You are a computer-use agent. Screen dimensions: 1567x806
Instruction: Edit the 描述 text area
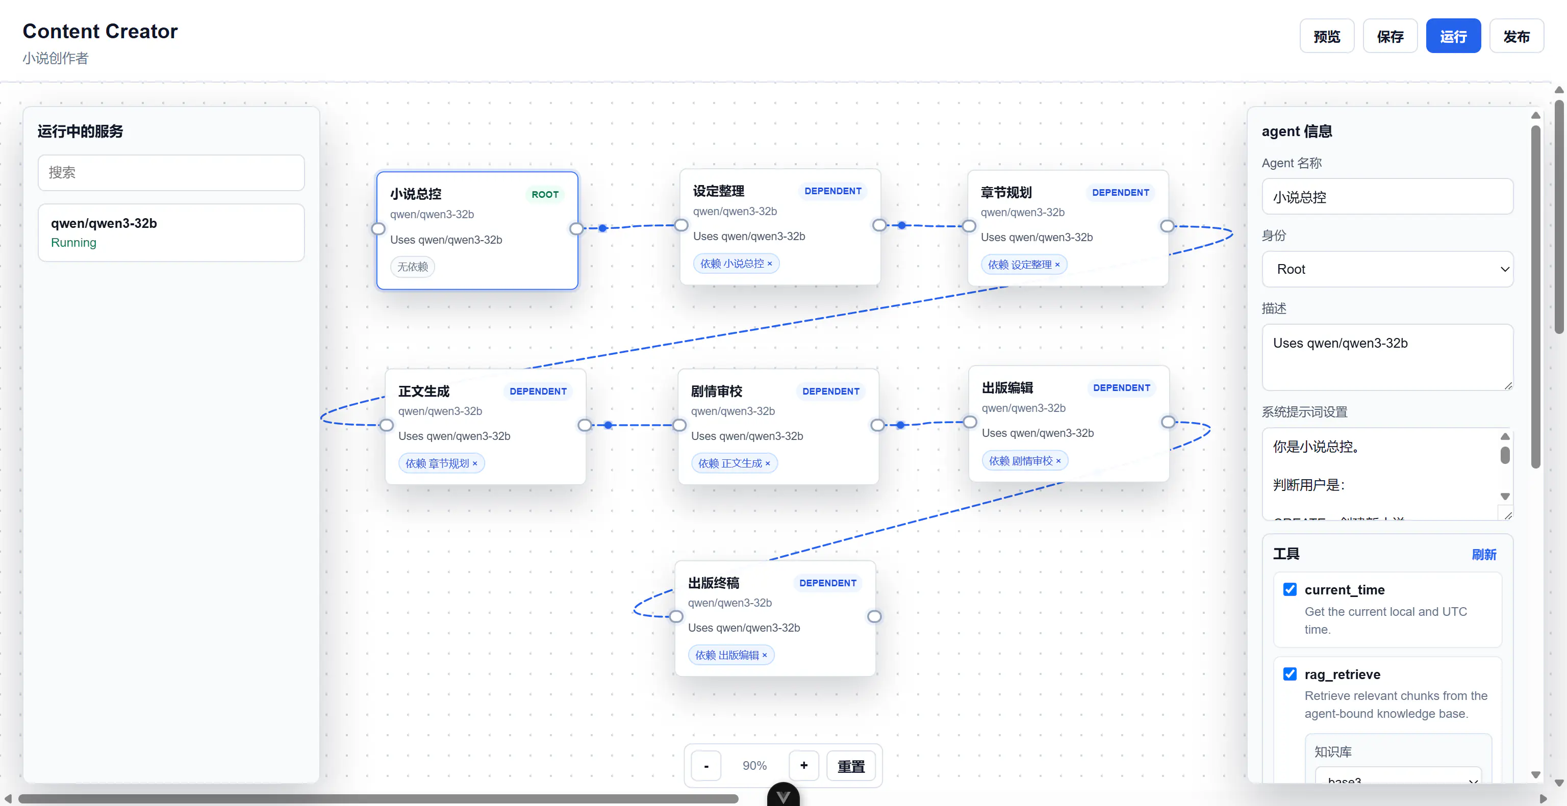click(x=1387, y=357)
